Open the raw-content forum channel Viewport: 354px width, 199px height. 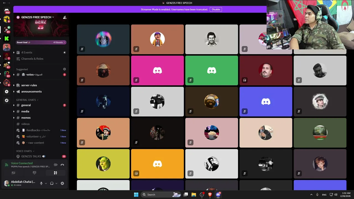coord(41,143)
